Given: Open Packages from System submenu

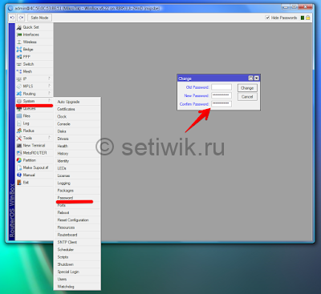Looking at the screenshot, I should tap(77, 191).
